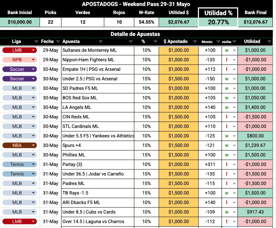Open result dropdown arrow for LA Angels ML row
276x228 pixels.
point(234,107)
